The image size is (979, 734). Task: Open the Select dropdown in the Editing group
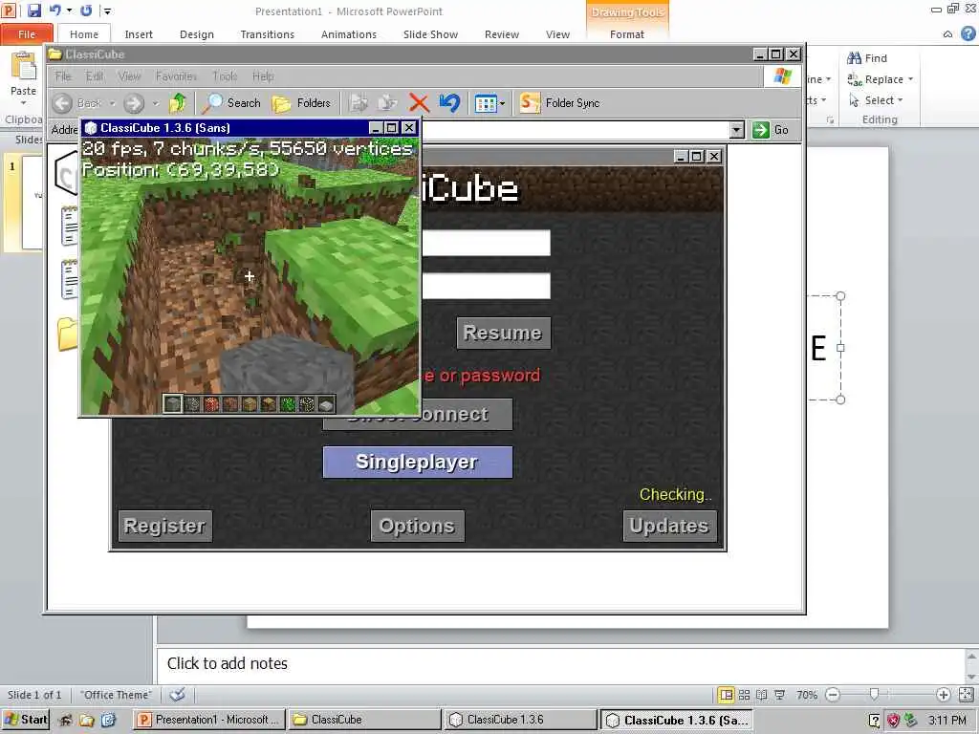click(x=901, y=100)
